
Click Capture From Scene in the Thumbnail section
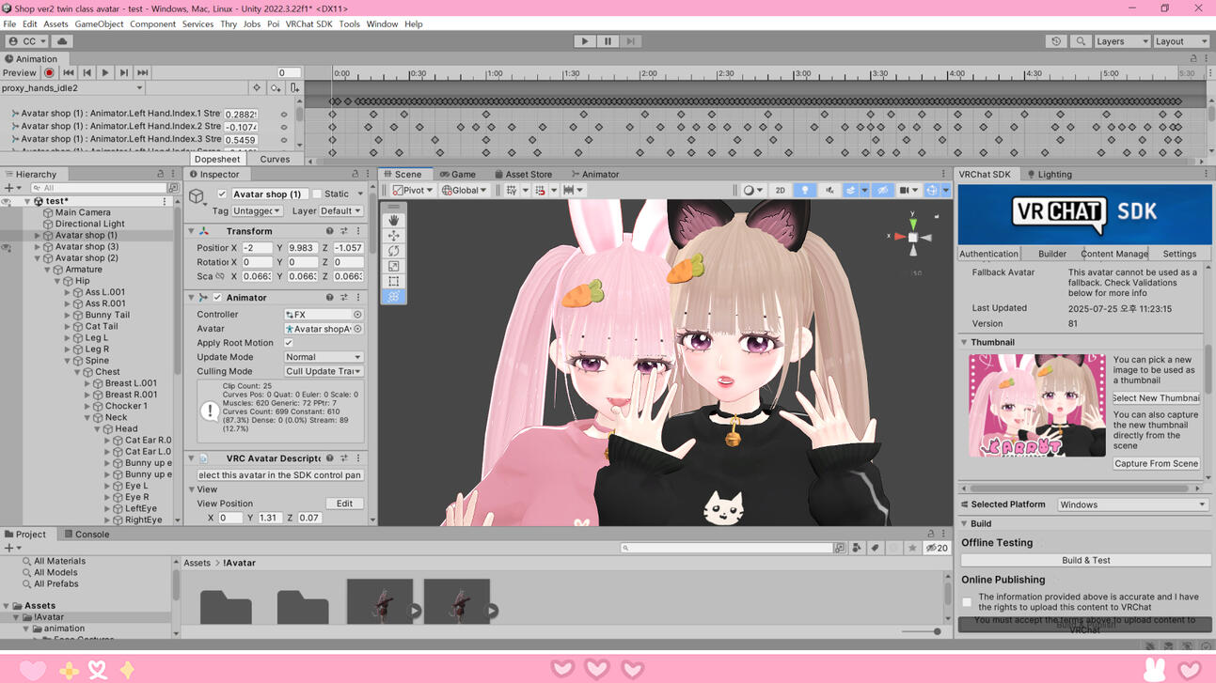point(1156,462)
